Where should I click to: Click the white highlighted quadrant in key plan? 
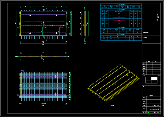(154, 79)
